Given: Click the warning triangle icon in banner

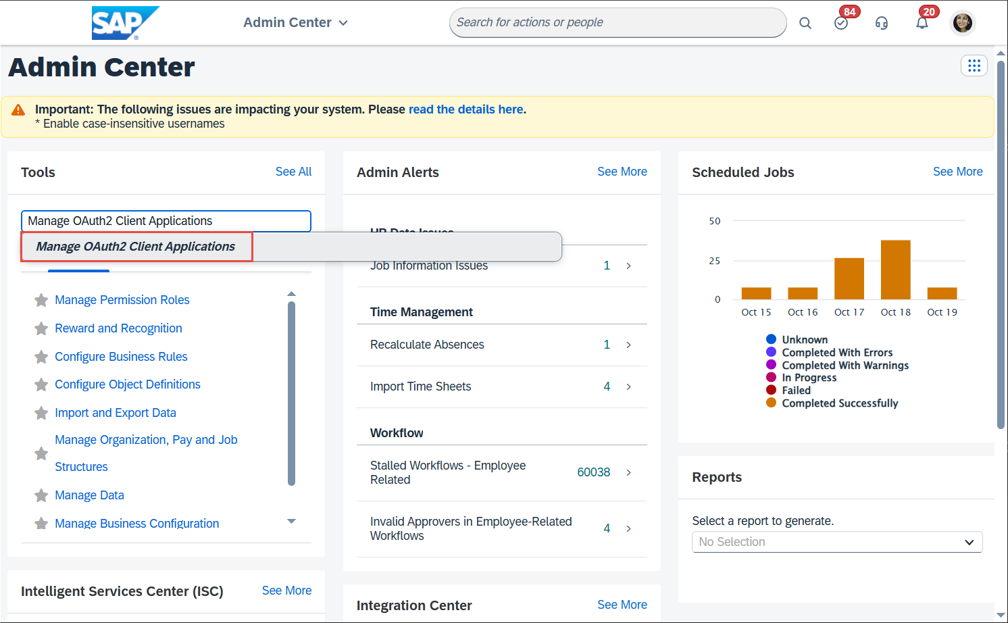Looking at the screenshot, I should pos(18,110).
